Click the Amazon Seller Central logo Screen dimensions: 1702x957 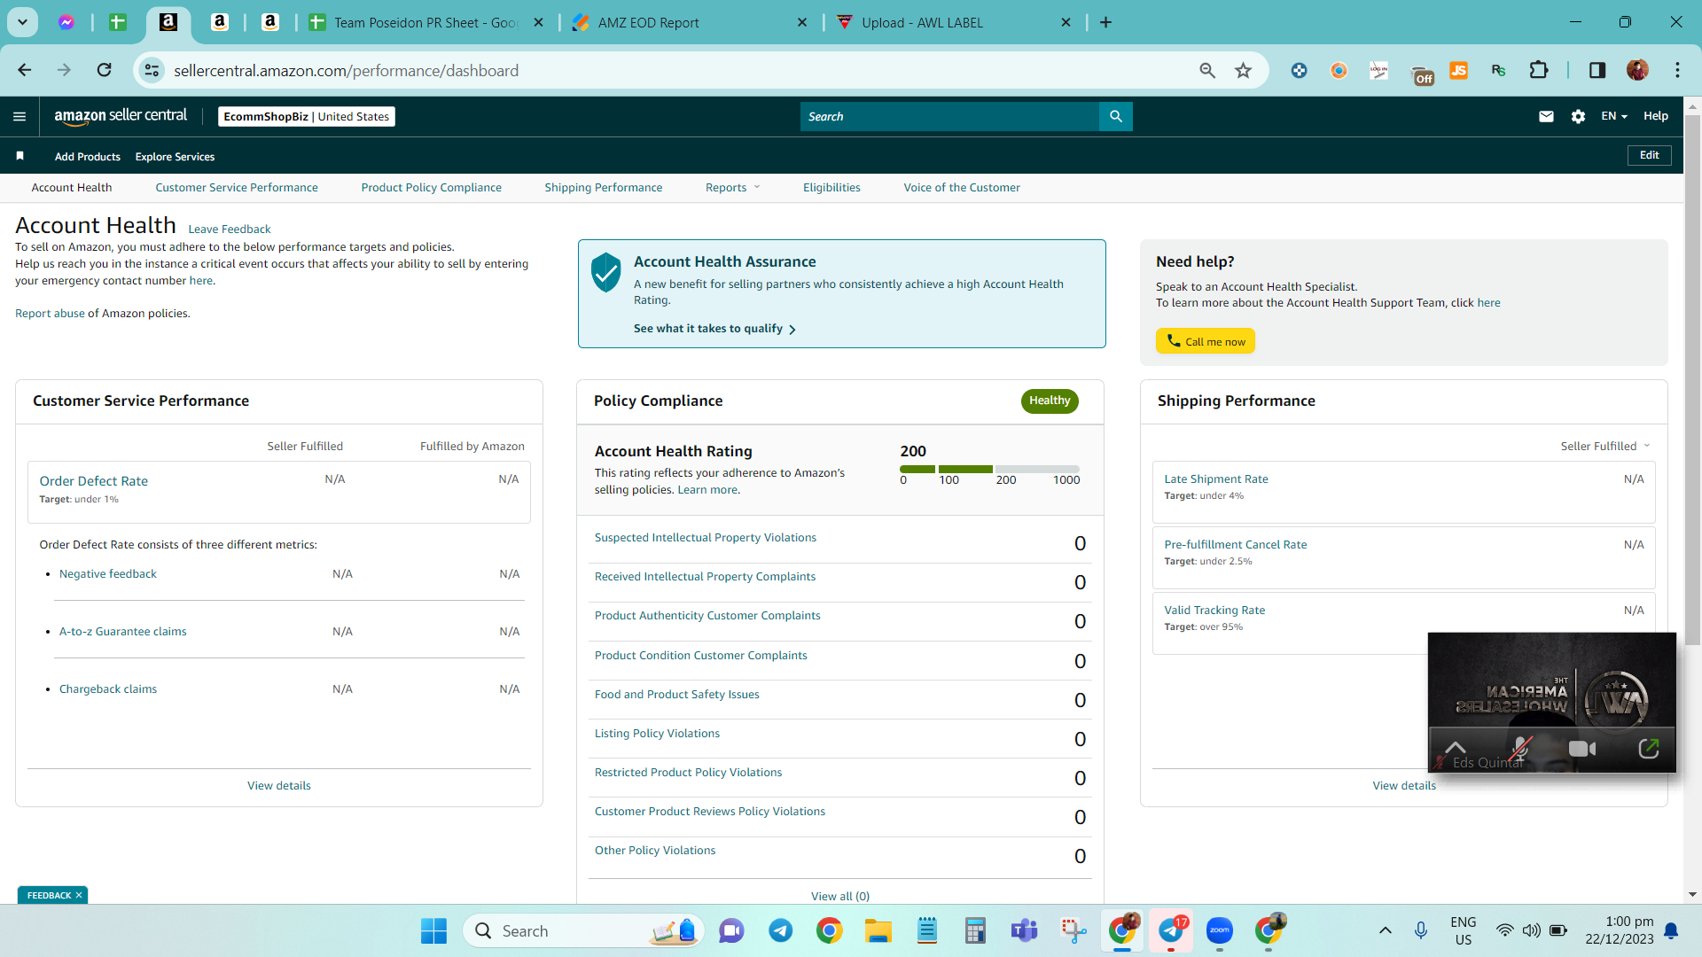[121, 116]
